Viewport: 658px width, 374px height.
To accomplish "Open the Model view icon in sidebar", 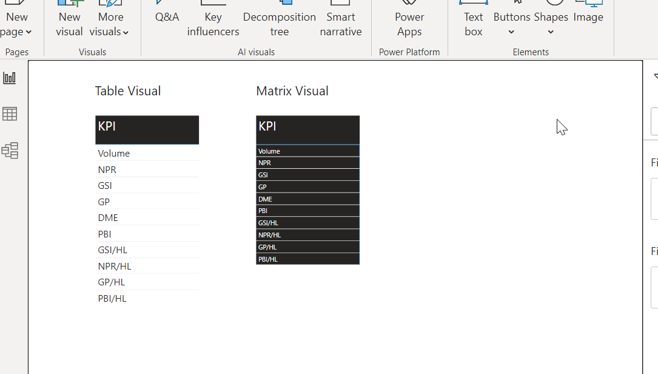I will pos(10,151).
